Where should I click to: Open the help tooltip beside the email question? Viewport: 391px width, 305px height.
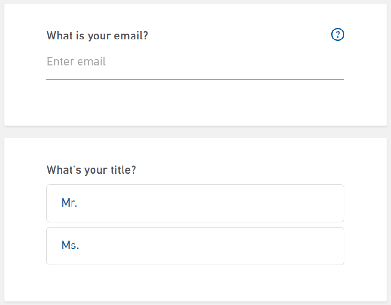338,34
